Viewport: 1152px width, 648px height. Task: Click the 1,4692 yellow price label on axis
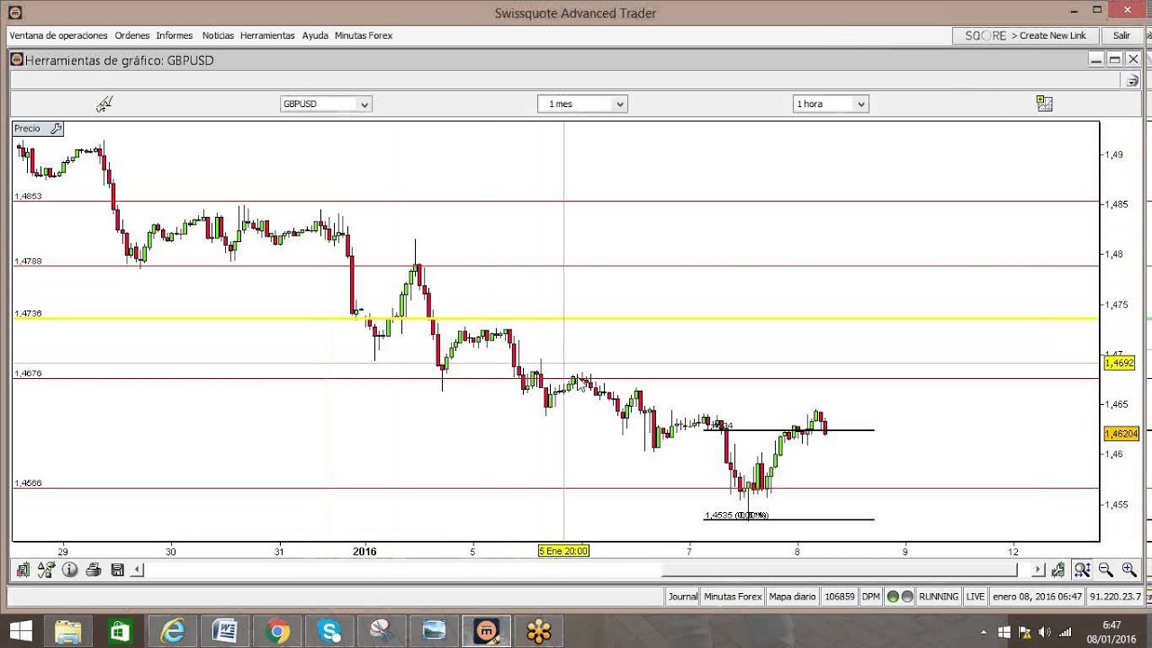tap(1119, 364)
